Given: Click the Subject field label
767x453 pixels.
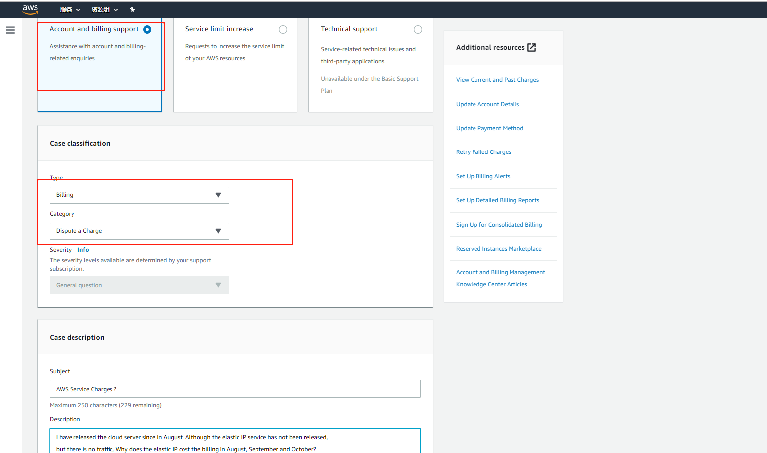Looking at the screenshot, I should 60,371.
